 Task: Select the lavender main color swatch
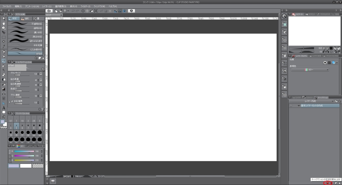click(14, 166)
